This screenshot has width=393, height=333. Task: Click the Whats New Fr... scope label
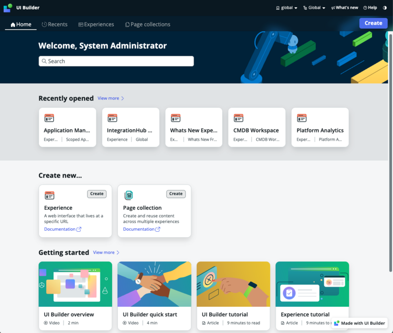tap(202, 139)
